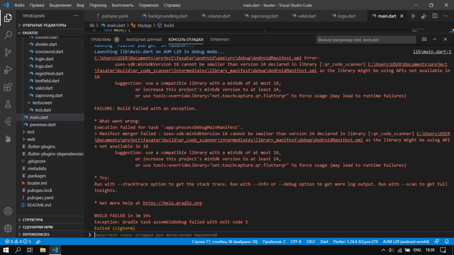The width and height of the screenshot is (454, 255).
Task: Open File Explorer from the taskbar
Action: tap(43, 250)
